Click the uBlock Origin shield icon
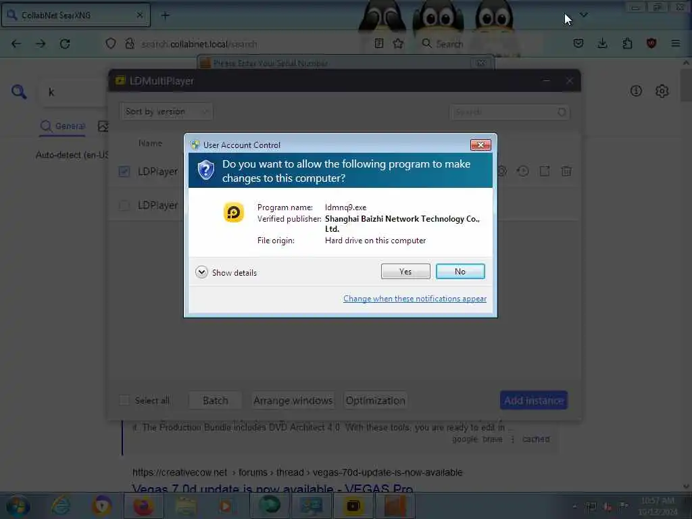Viewport: 692px width, 519px height. 651,43
